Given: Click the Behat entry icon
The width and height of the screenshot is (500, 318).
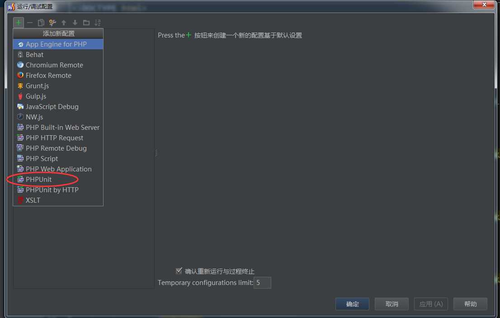Looking at the screenshot, I should [20, 55].
